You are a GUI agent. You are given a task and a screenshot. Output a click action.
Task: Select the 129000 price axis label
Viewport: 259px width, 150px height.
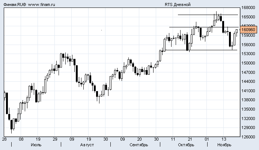tap(248, 128)
